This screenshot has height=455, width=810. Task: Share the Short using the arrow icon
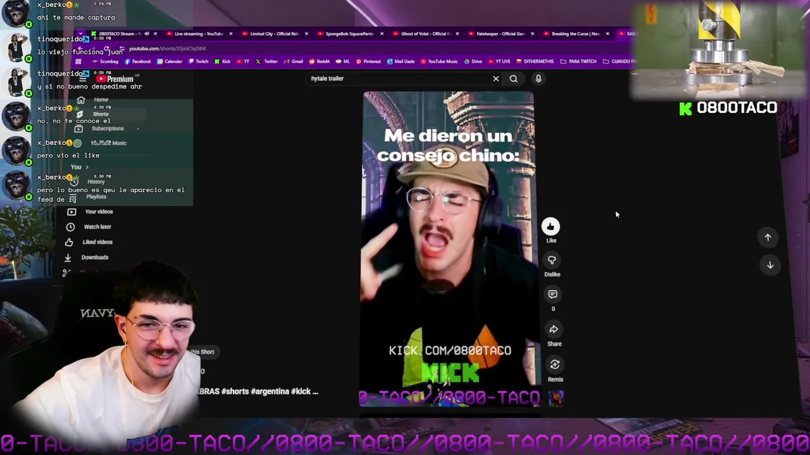pos(554,329)
